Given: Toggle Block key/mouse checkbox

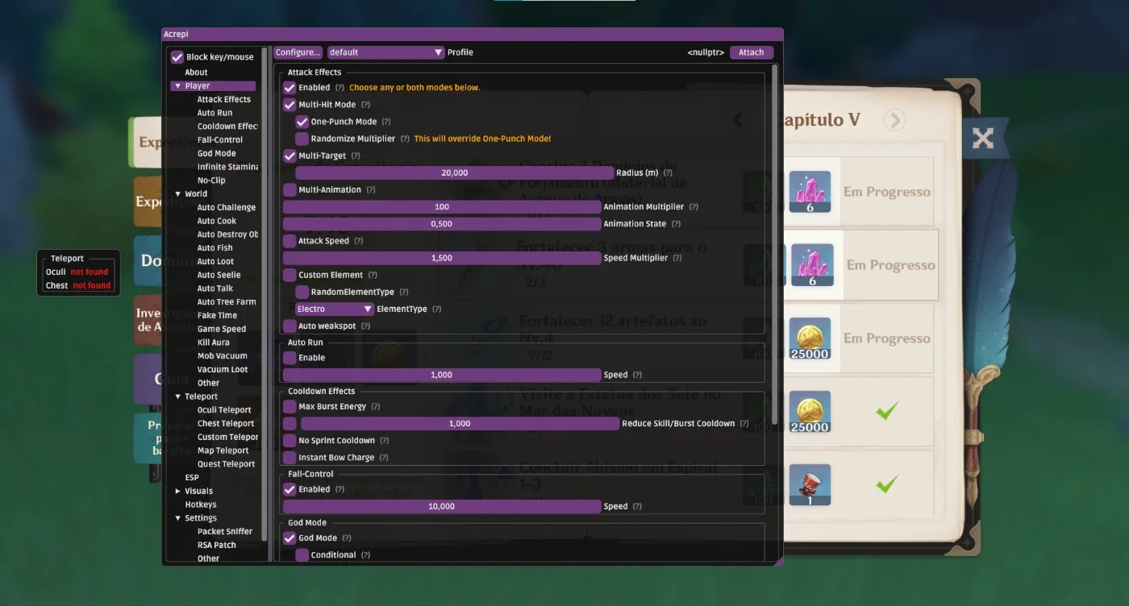Looking at the screenshot, I should (177, 57).
